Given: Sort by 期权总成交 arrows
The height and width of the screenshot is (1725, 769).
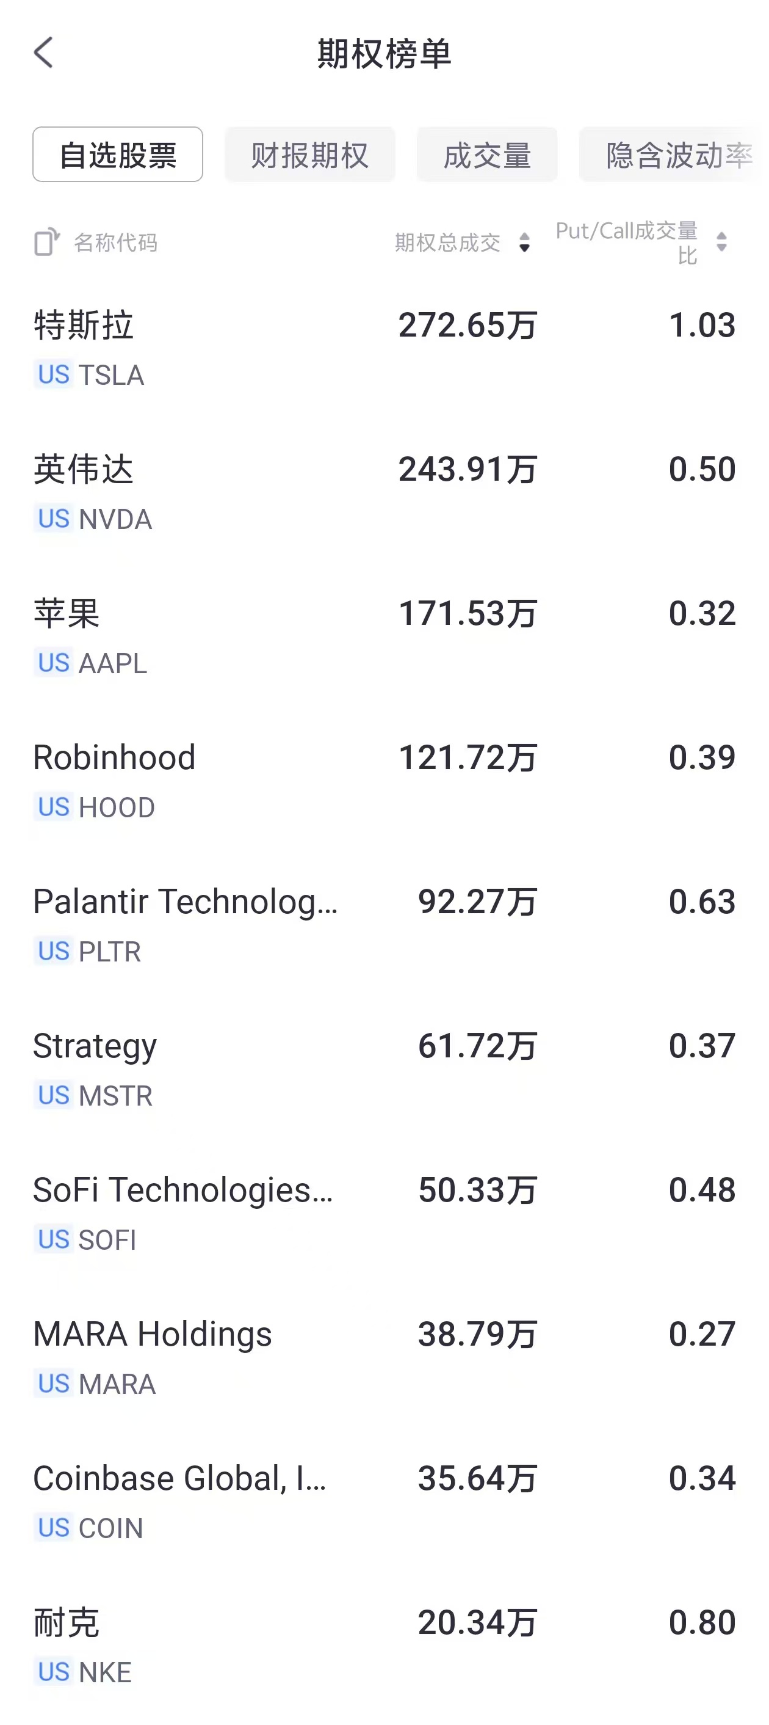Looking at the screenshot, I should pos(525,243).
